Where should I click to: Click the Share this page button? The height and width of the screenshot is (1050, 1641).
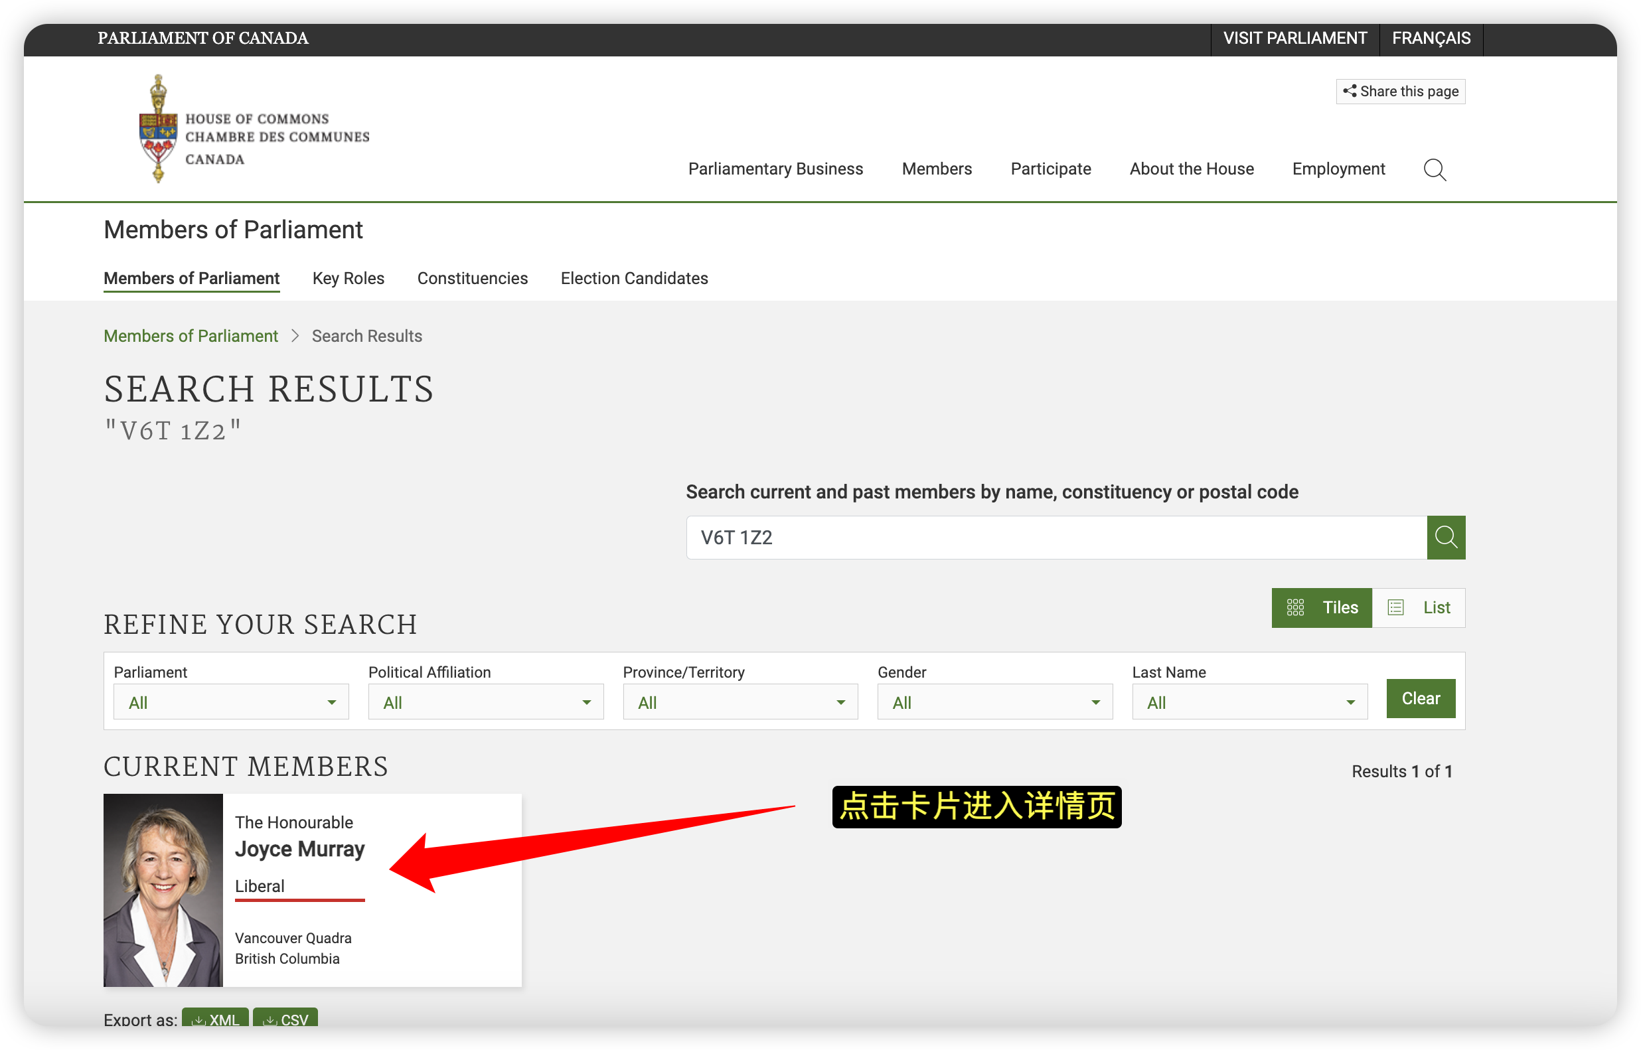coord(1400,92)
